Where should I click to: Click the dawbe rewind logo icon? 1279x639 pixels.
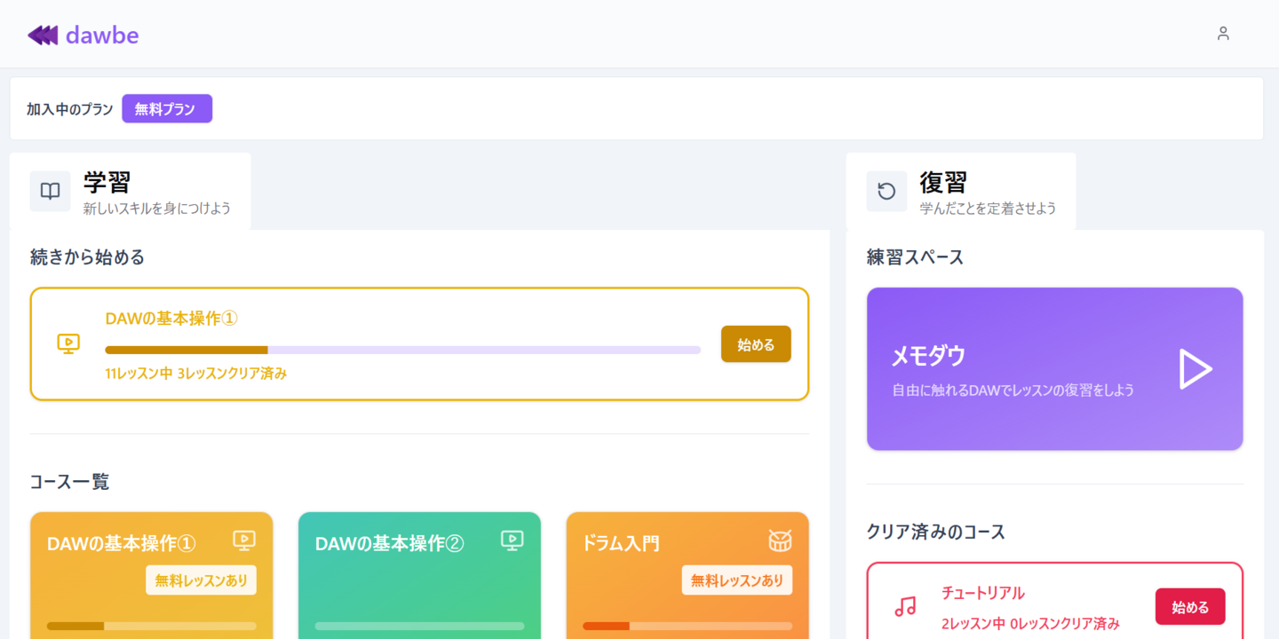click(x=42, y=35)
